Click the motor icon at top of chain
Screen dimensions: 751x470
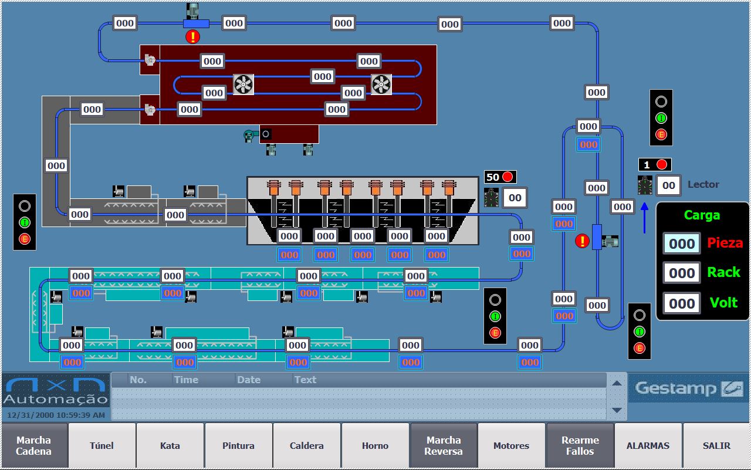[193, 11]
